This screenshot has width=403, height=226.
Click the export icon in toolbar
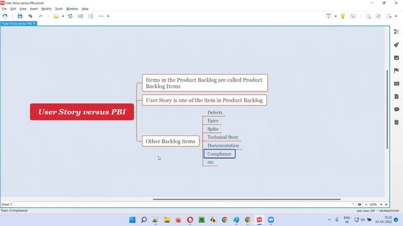tap(389, 16)
